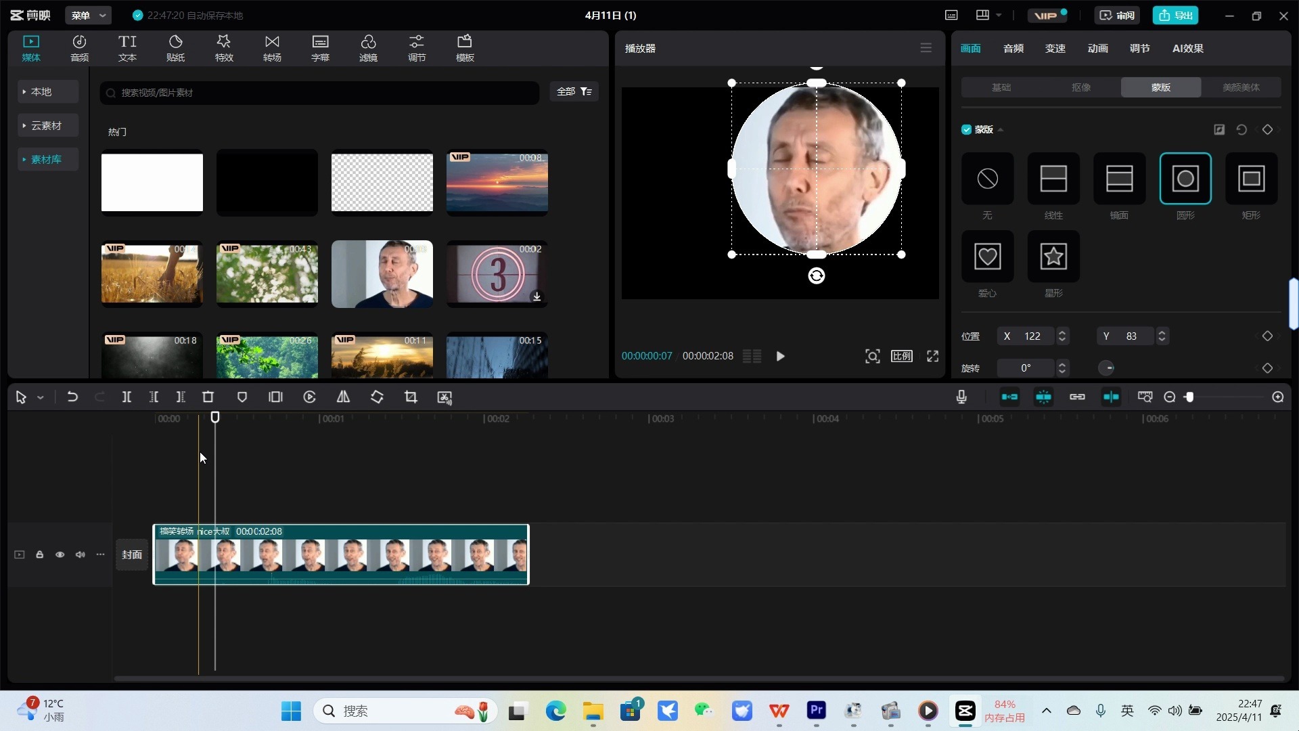The width and height of the screenshot is (1299, 731).
Task: Open the 菜单 dropdown menu
Action: pos(88,15)
